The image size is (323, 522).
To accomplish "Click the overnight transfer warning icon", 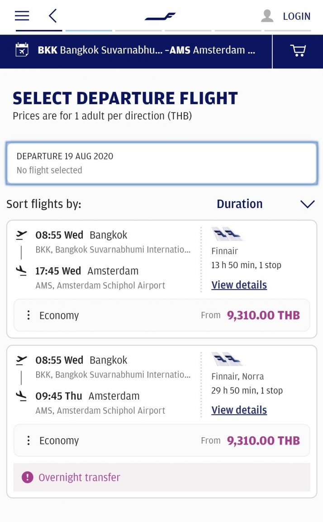I will (x=28, y=477).
